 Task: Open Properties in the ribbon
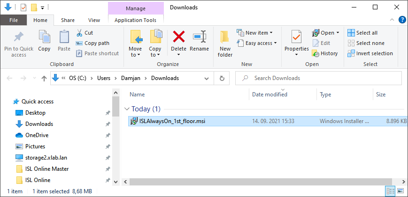point(296,37)
